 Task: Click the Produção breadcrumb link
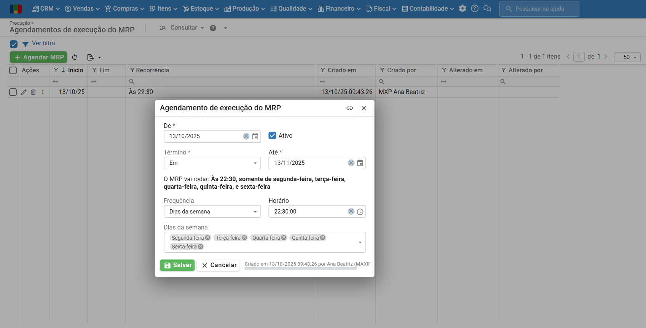tap(20, 23)
